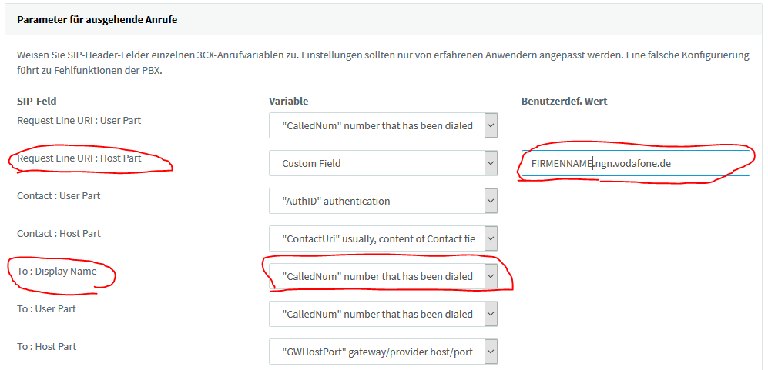The image size is (768, 370).
Task: Open the Custom Field variable dropdown
Action: [383, 163]
